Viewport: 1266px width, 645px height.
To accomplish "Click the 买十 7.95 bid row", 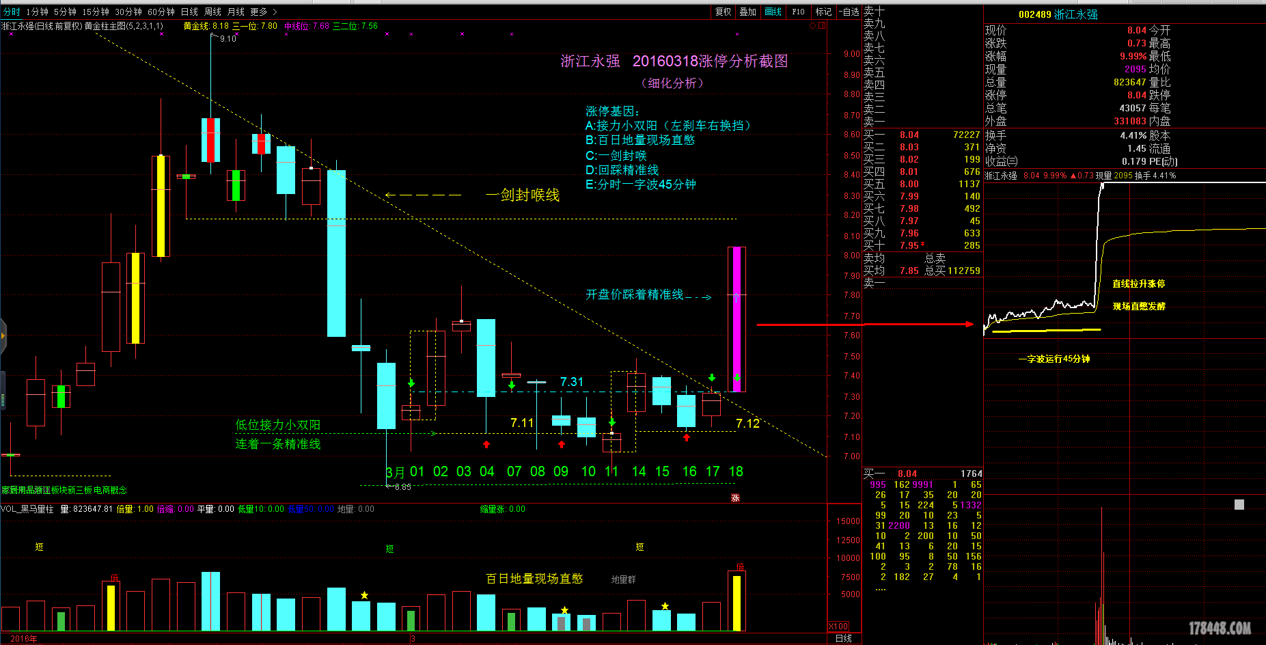I will tap(922, 245).
